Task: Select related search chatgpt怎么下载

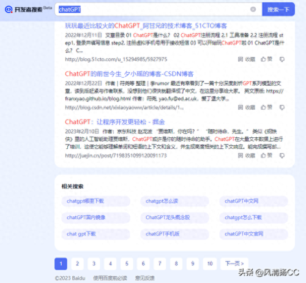Action: (253, 217)
